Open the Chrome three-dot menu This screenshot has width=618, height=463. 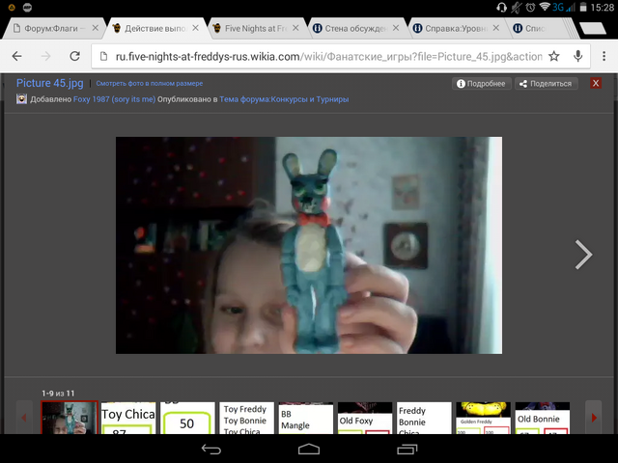click(x=604, y=56)
